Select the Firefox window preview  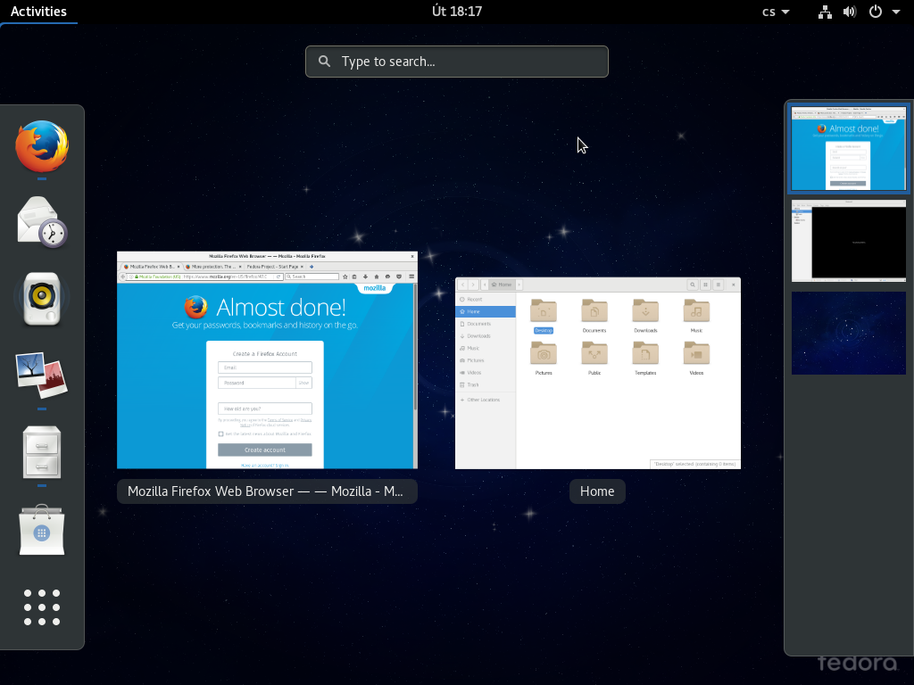(267, 360)
